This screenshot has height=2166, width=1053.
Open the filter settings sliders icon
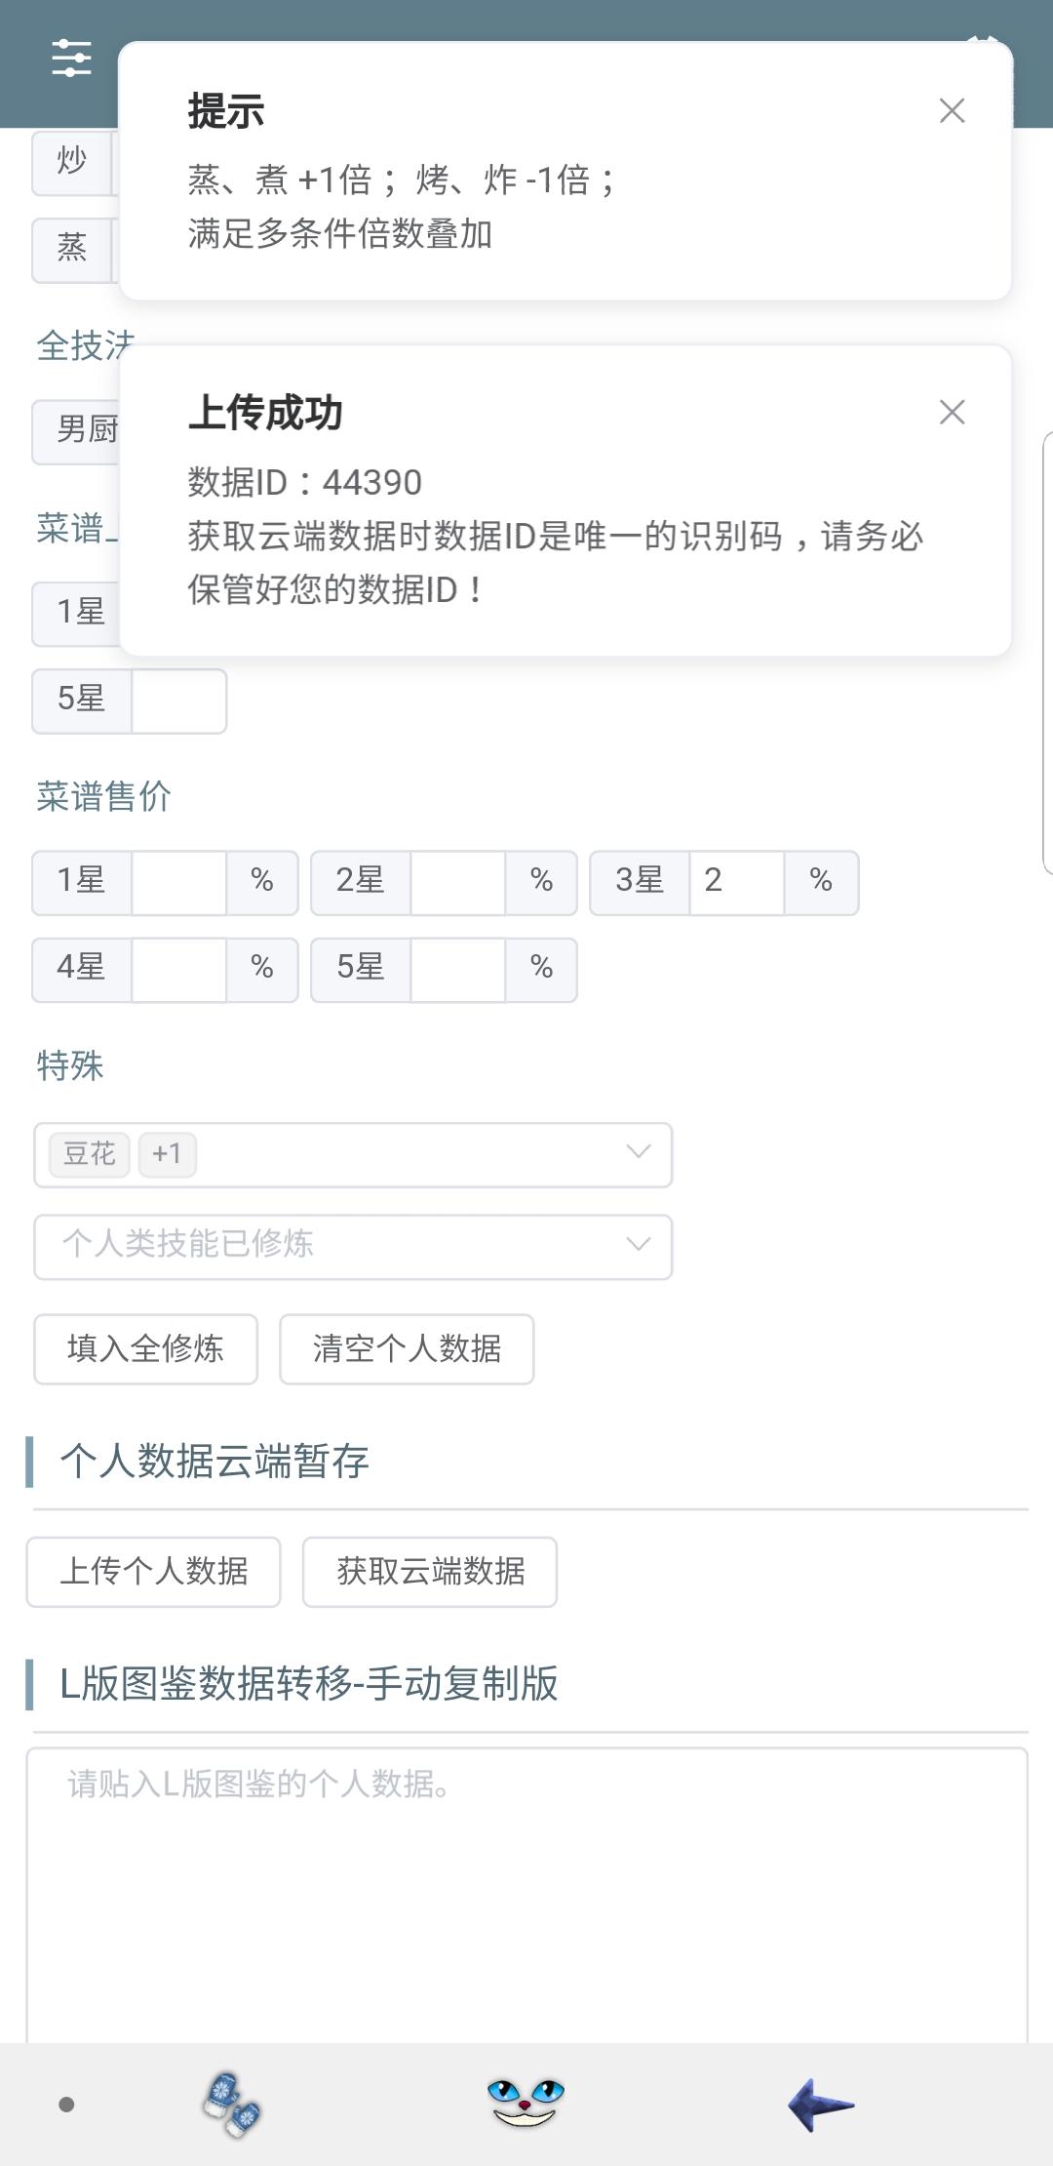tap(71, 59)
